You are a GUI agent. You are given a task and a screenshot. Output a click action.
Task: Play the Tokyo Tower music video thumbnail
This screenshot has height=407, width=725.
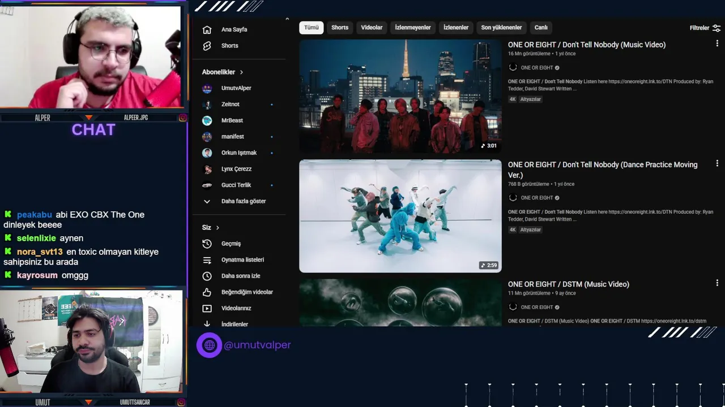400,96
